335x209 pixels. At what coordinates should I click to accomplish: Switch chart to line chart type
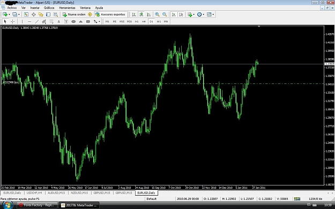tap(148, 14)
